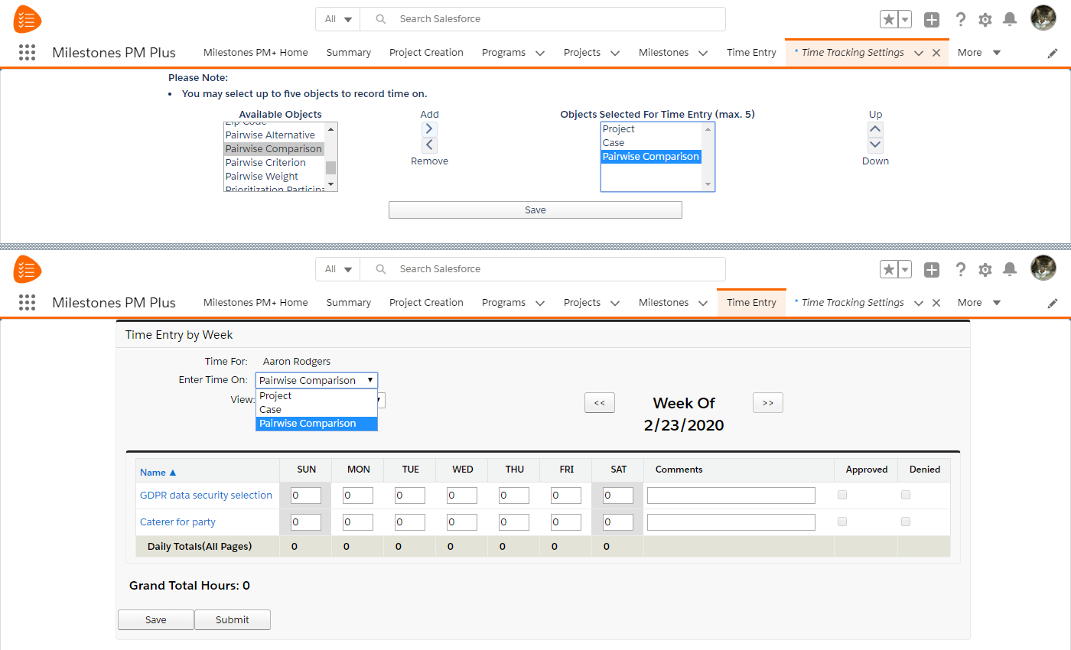This screenshot has height=650, width=1071.
Task: Show notifications bell on Time Entry screen
Action: pos(1010,269)
